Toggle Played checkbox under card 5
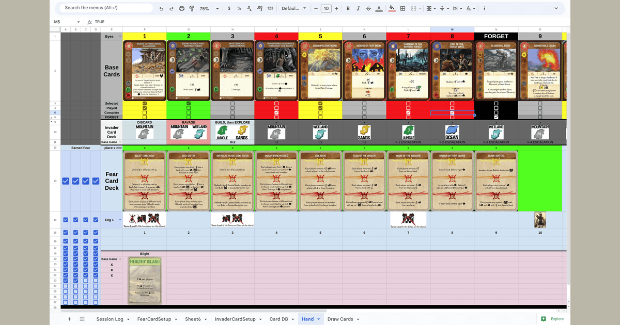This screenshot has width=620, height=325. 320,108
